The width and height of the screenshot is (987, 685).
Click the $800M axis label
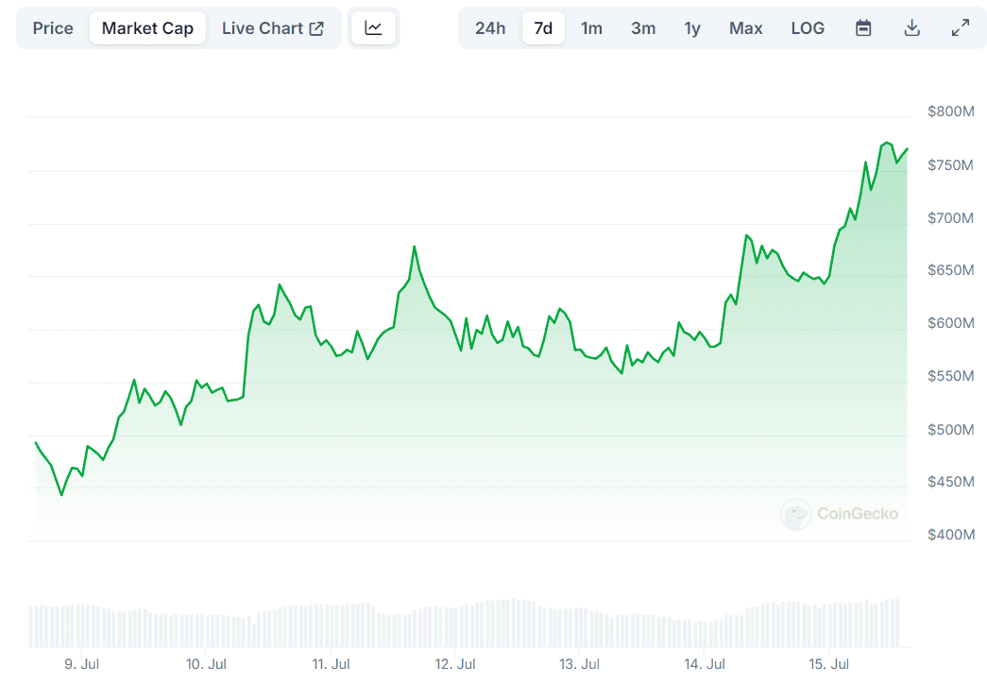point(950,111)
